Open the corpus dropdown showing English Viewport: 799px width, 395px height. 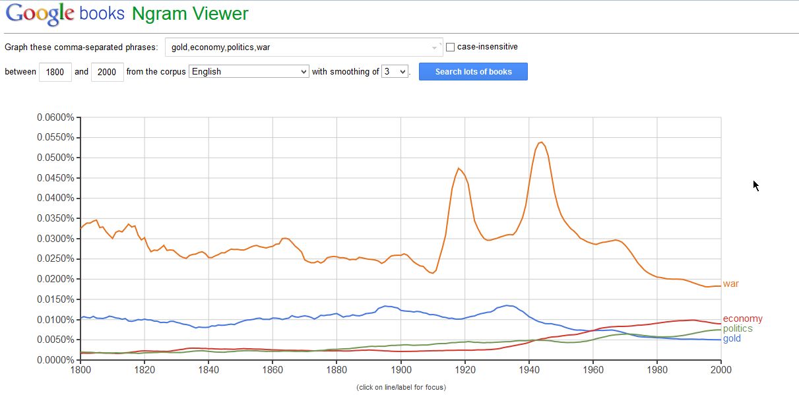248,71
